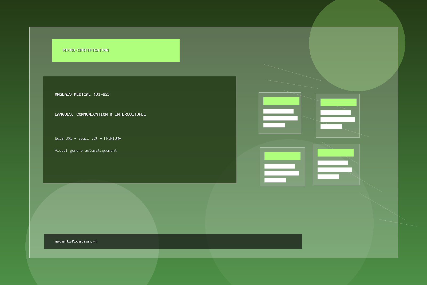Click the green header of lower-left card
This screenshot has height=285, width=427.
(282, 156)
